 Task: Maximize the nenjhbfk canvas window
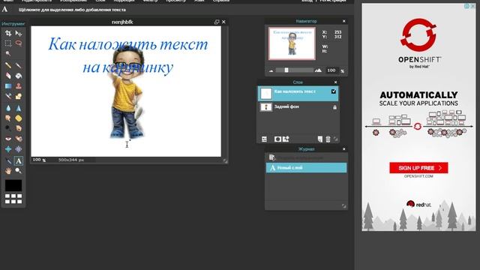point(217,22)
